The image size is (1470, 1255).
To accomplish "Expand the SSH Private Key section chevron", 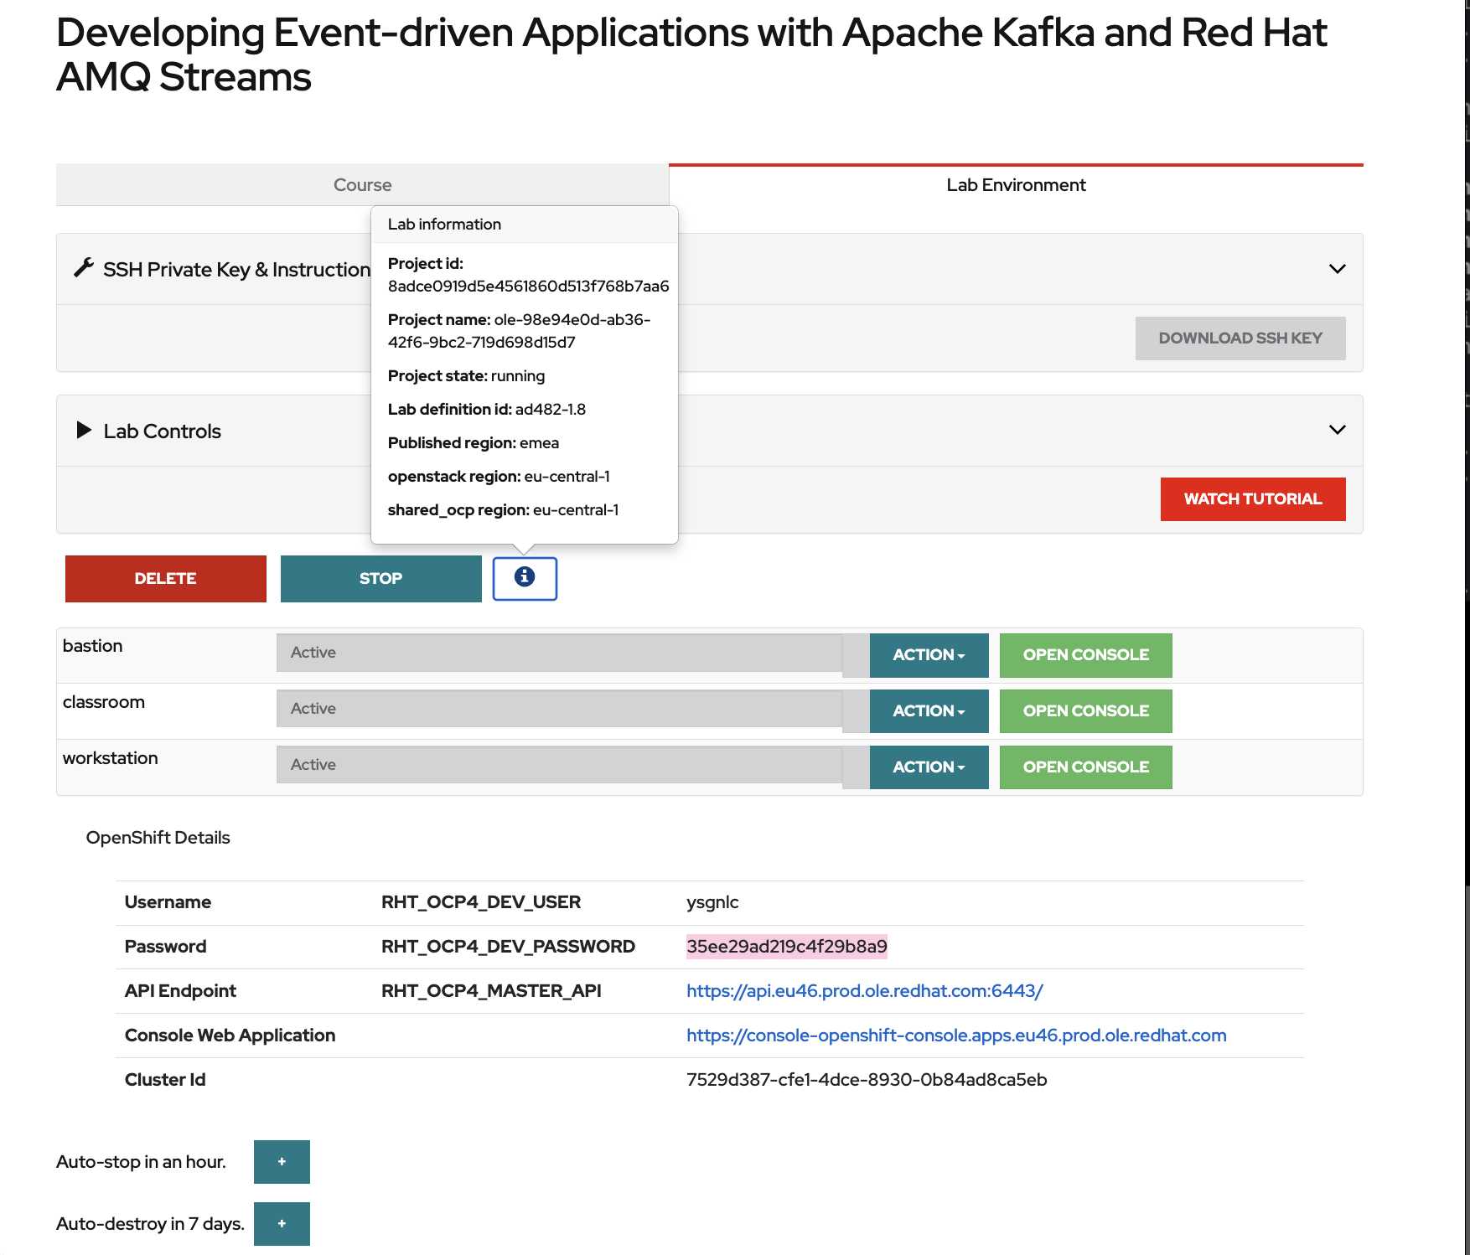I will coord(1337,269).
